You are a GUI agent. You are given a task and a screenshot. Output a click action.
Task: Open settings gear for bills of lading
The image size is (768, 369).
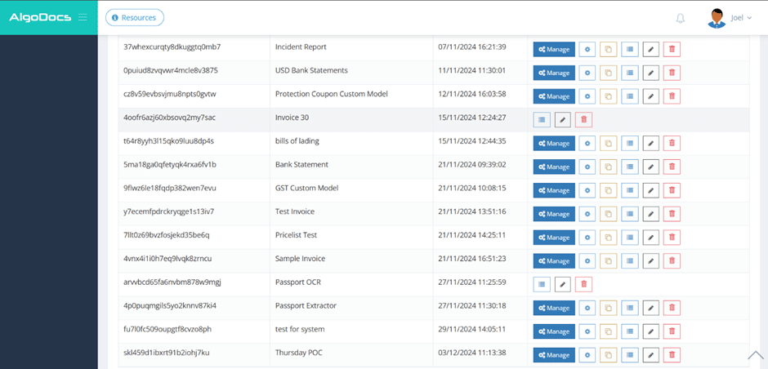[587, 143]
